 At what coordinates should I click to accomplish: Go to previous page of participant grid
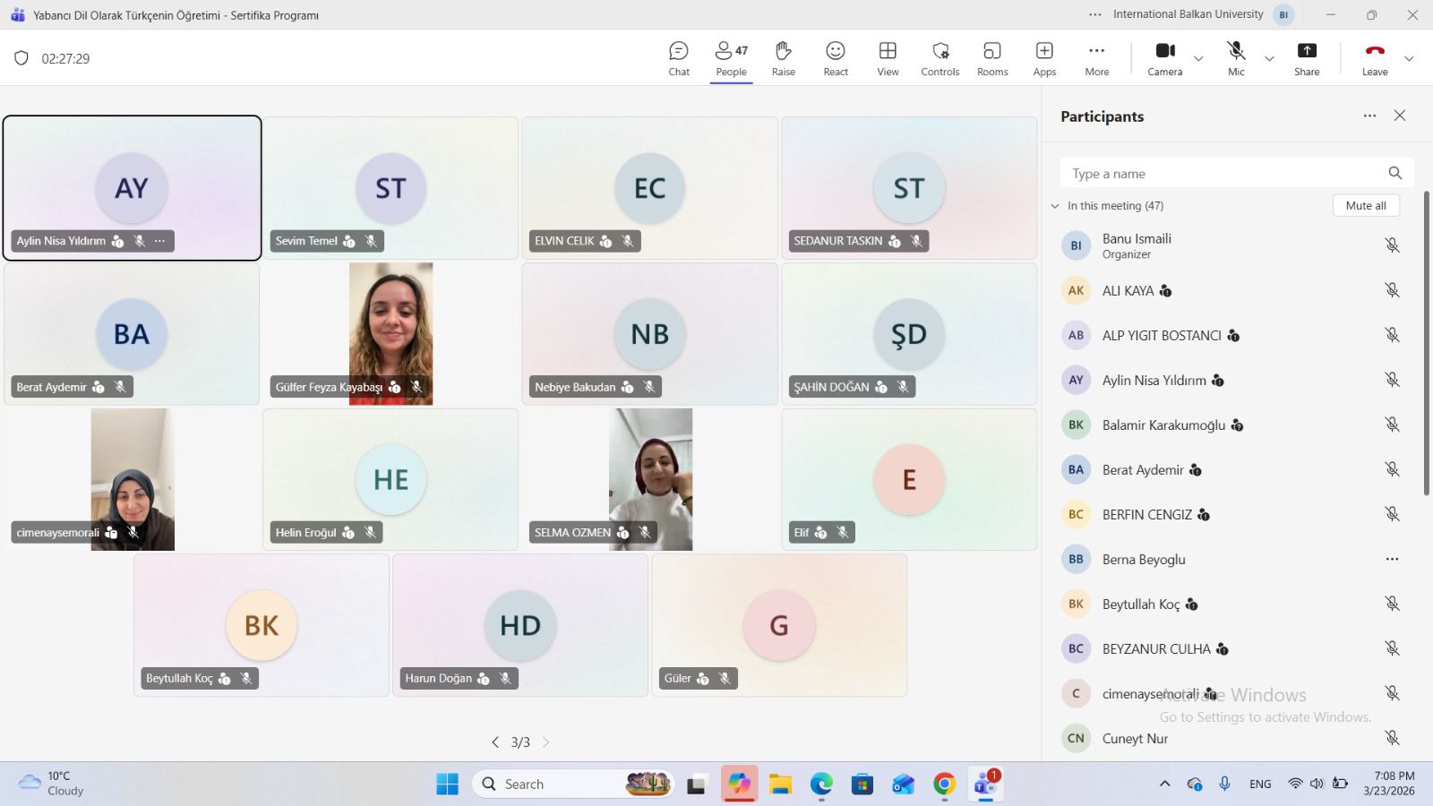point(495,742)
